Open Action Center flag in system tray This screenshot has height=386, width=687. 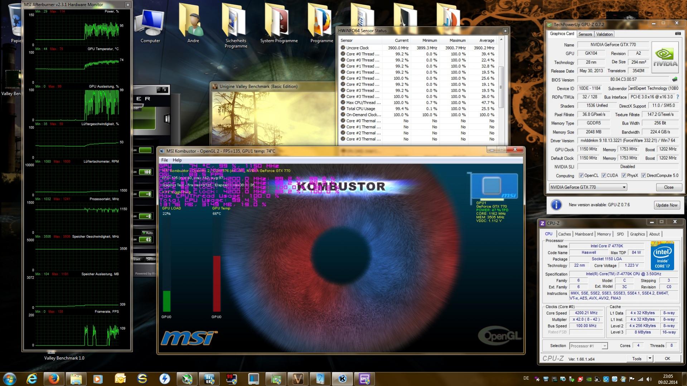pyautogui.click(x=632, y=379)
